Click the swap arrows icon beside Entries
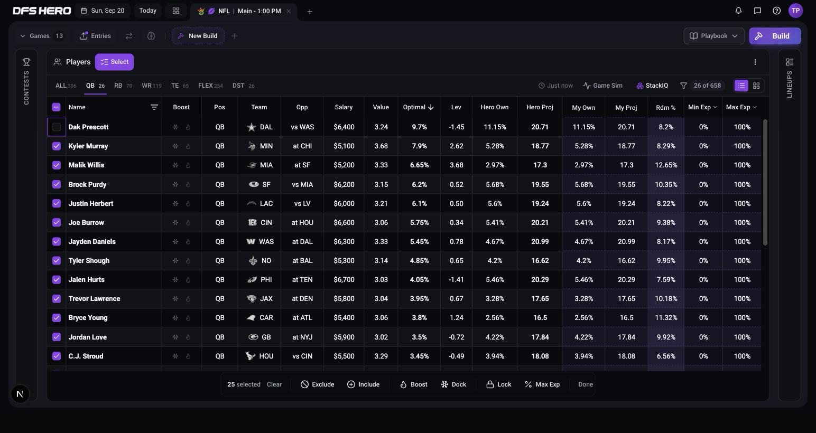816x433 pixels. click(129, 36)
